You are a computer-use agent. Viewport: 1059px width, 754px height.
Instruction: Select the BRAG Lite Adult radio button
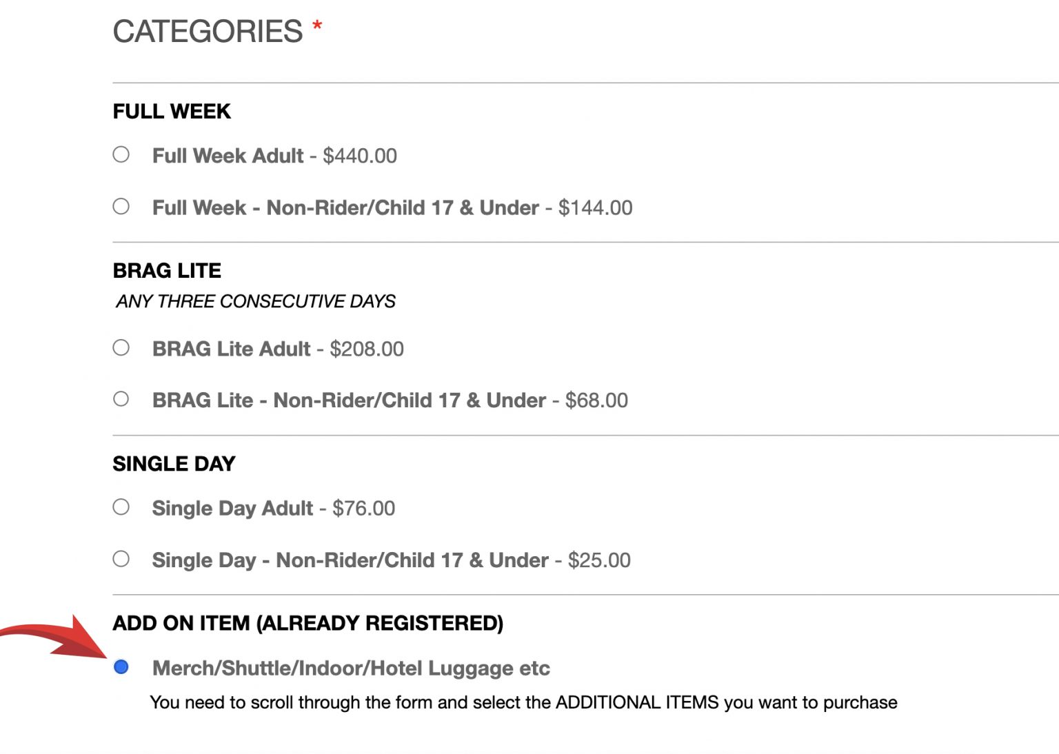click(x=121, y=347)
